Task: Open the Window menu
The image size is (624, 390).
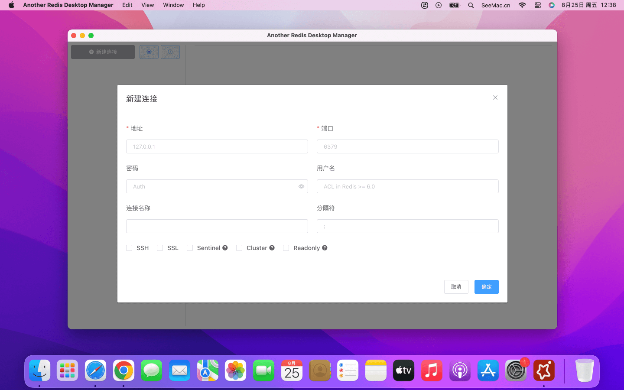Action: (x=173, y=5)
